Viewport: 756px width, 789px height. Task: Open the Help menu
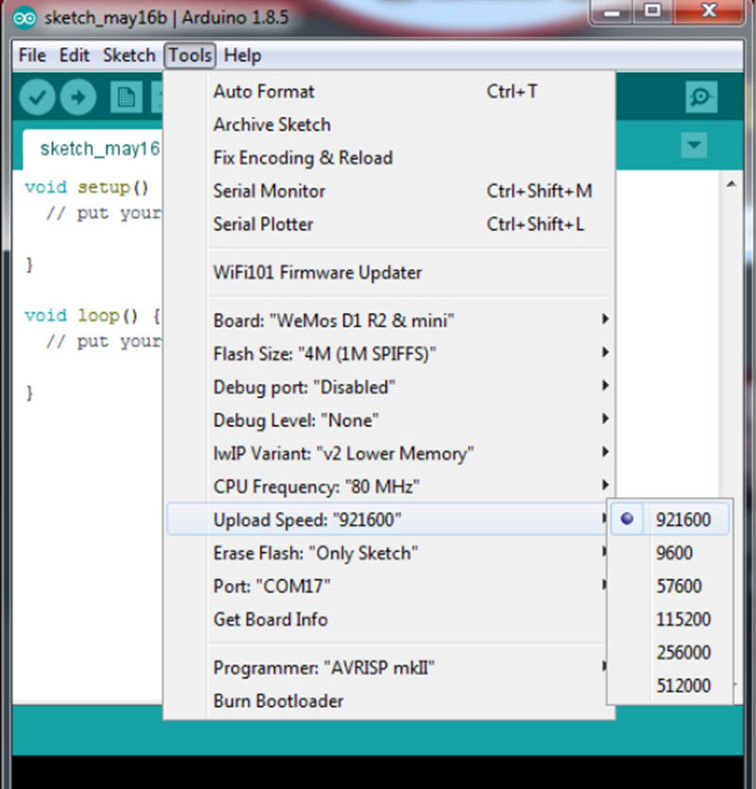[243, 56]
